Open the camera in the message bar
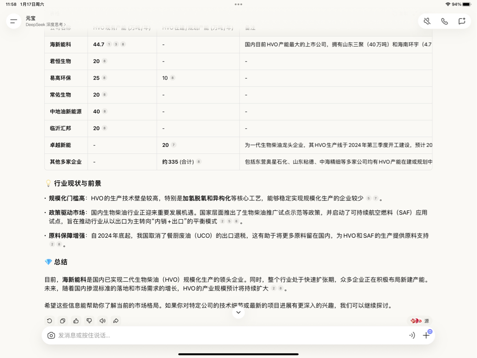477x358 pixels. [51, 336]
